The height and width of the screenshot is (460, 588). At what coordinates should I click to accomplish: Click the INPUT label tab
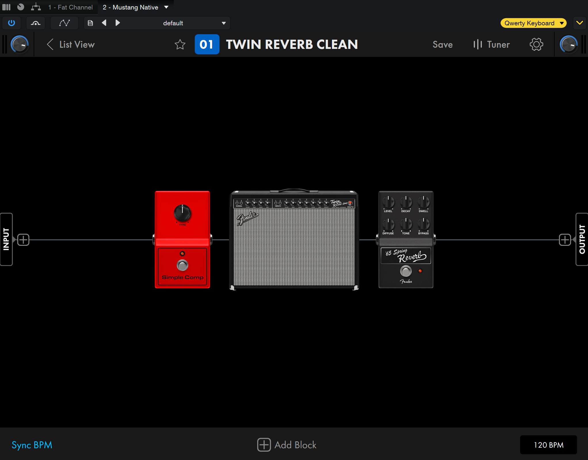pyautogui.click(x=6, y=239)
